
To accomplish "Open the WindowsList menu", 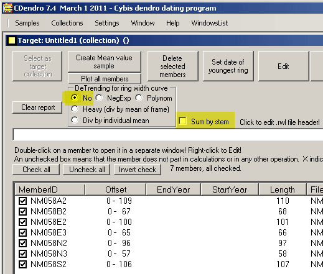I will 210,23.
